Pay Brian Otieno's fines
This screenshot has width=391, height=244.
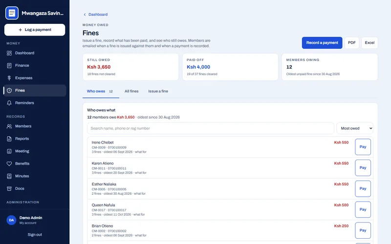tap(363, 230)
